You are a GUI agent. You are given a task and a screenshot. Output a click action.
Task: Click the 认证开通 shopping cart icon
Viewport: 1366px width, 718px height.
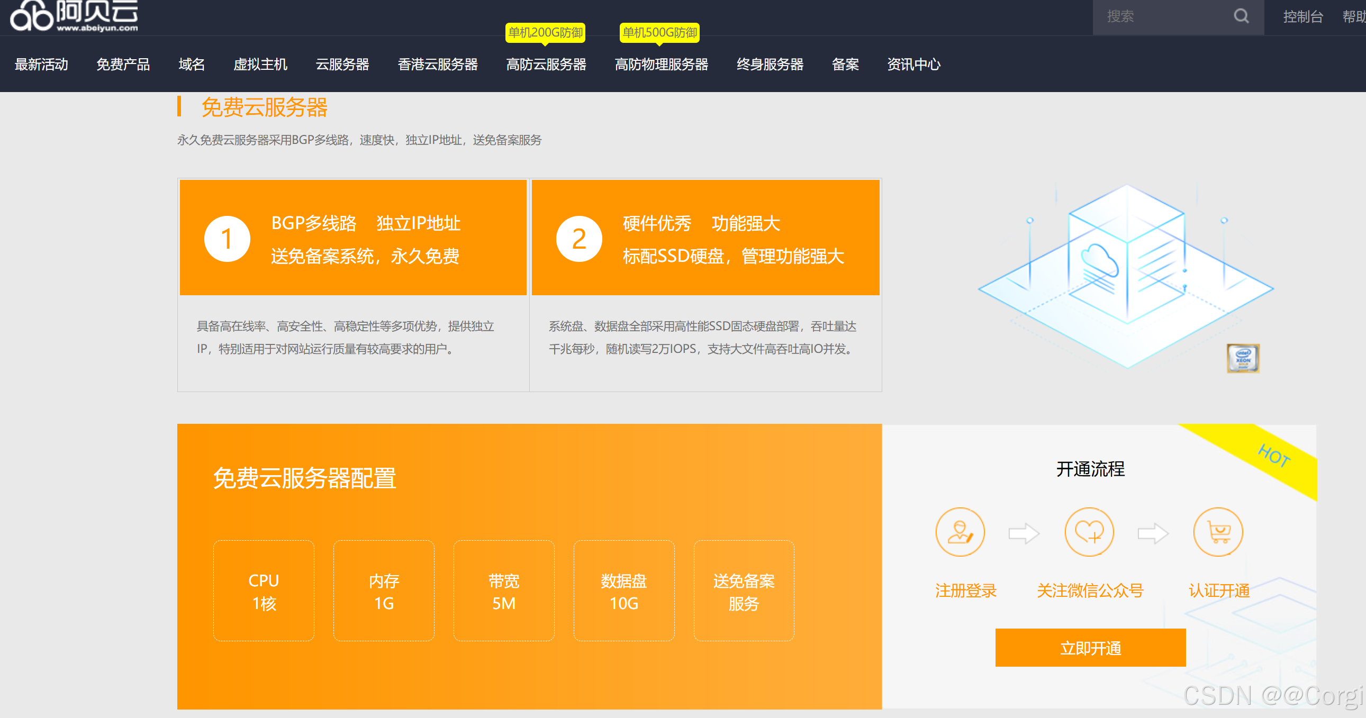pos(1218,532)
